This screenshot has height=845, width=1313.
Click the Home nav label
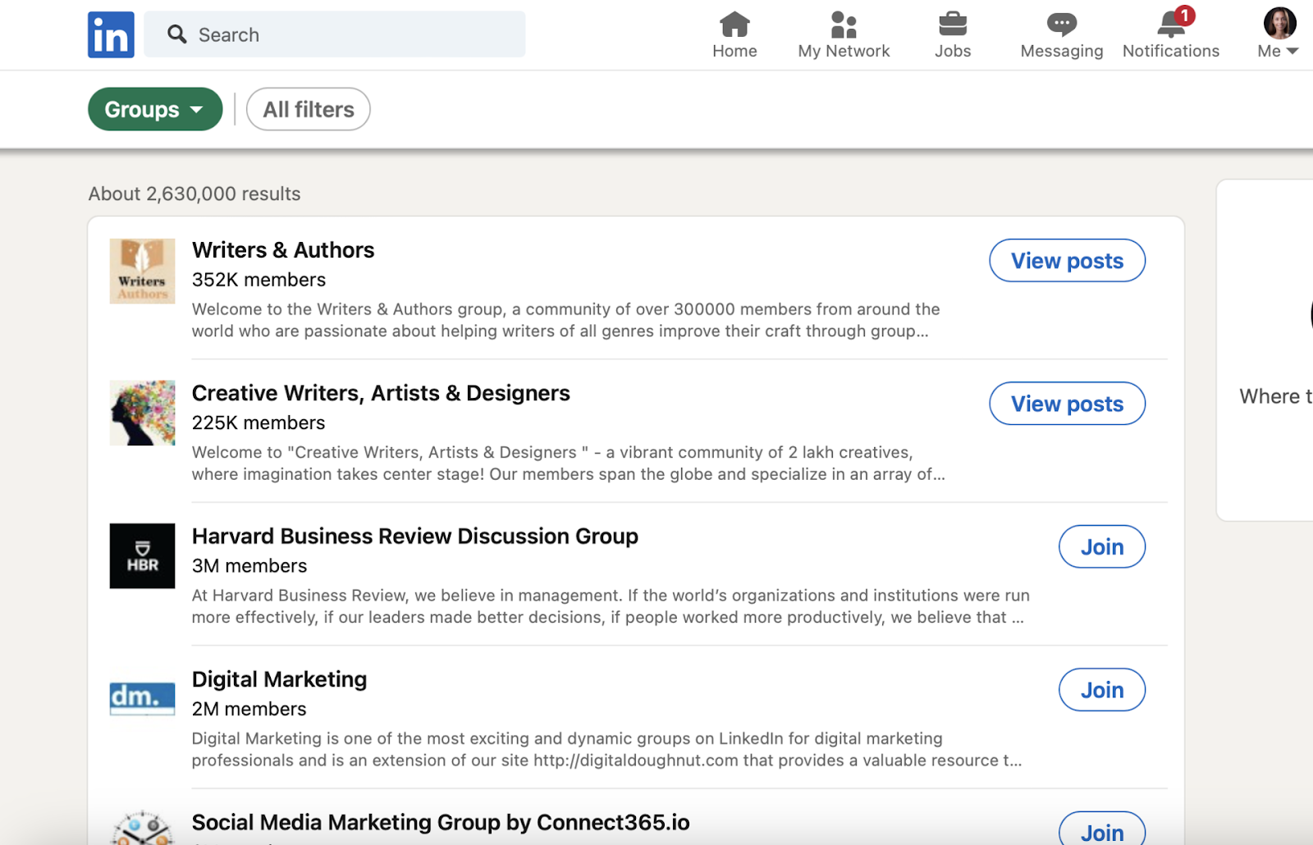coord(734,51)
